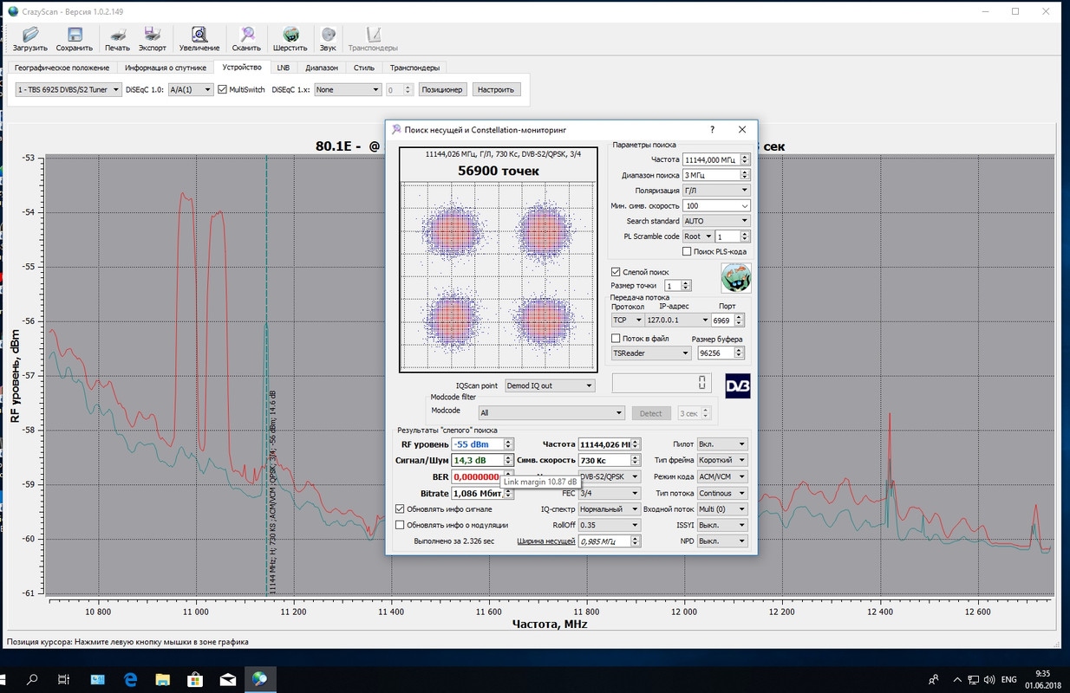Click the Позиционер button
This screenshot has height=693, width=1070.
point(443,89)
